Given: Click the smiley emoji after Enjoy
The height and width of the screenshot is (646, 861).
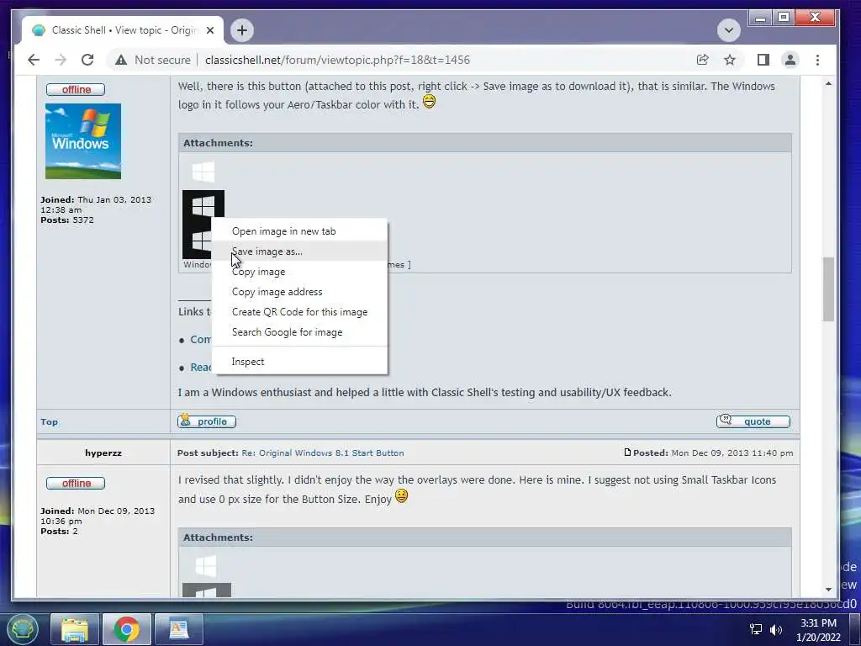Looking at the screenshot, I should click(401, 496).
